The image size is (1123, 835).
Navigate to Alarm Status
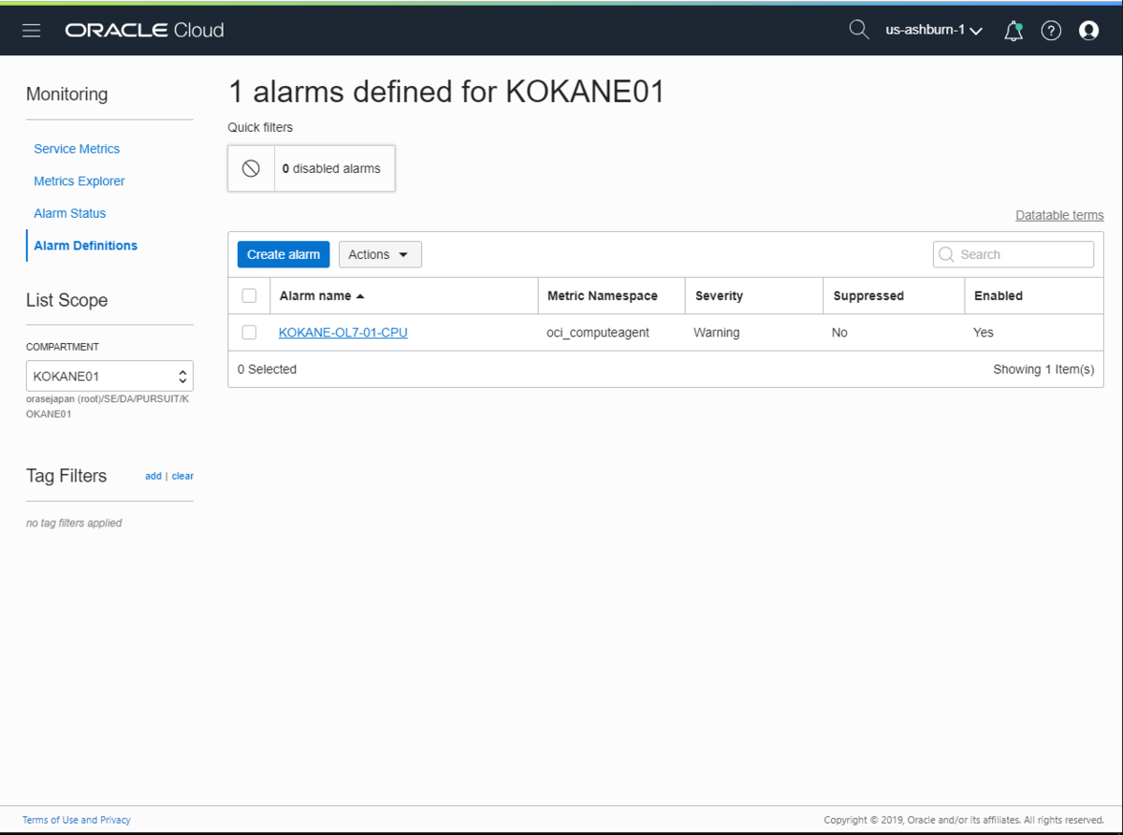coord(70,213)
